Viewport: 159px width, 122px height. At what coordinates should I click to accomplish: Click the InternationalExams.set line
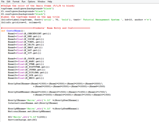(x=33, y=103)
